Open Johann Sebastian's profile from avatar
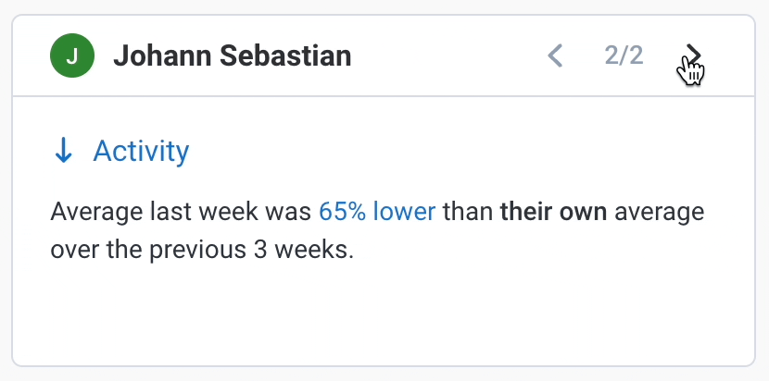This screenshot has height=381, width=769. [72, 55]
